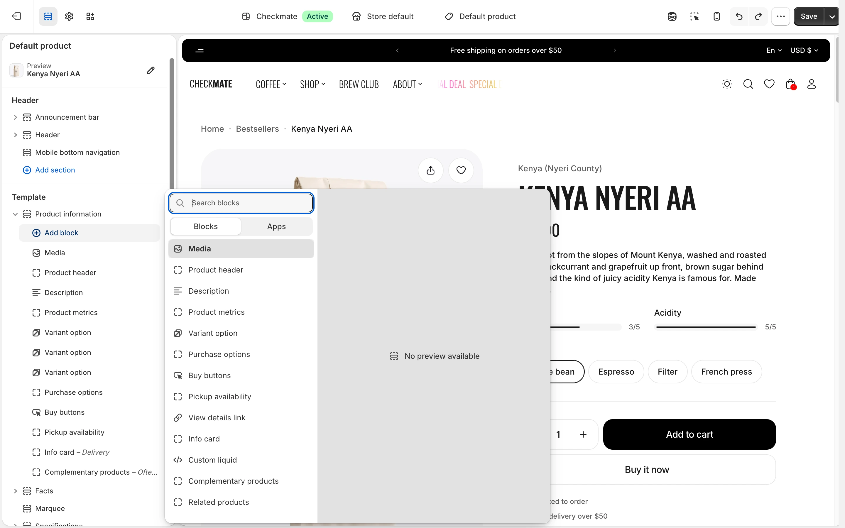Click heart button on product image
845x528 pixels.
tap(461, 170)
